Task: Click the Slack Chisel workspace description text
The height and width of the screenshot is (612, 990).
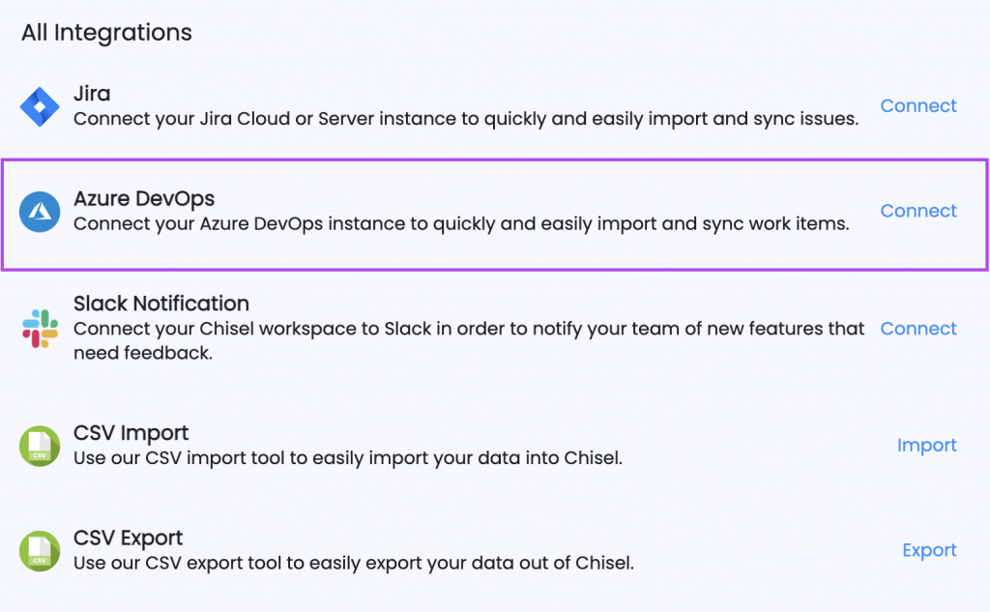Action: pos(469,340)
